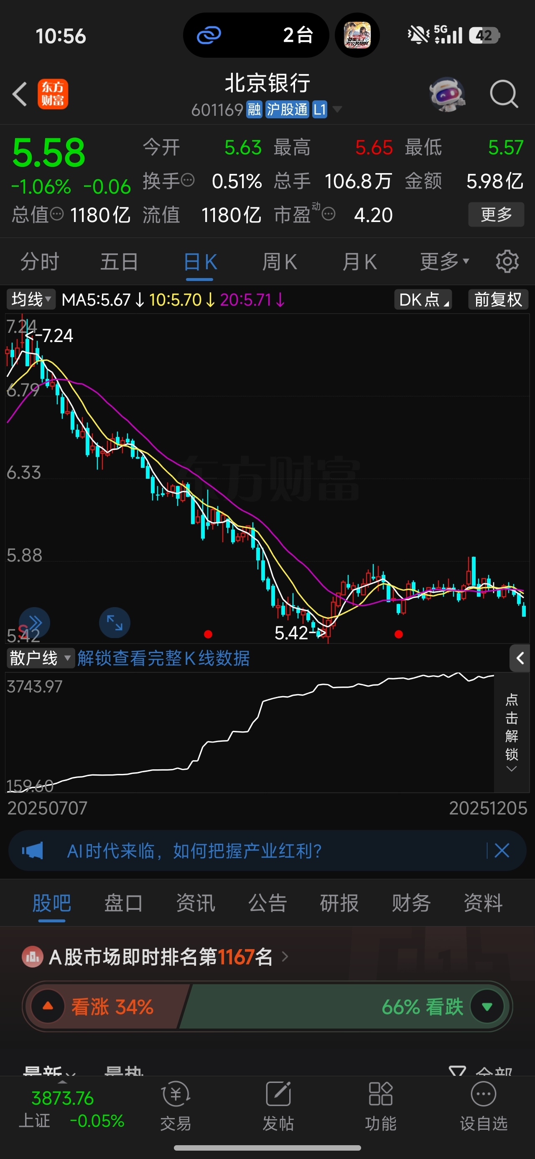
Task: Tap 66% 看跌 vote bar
Action: click(344, 1006)
